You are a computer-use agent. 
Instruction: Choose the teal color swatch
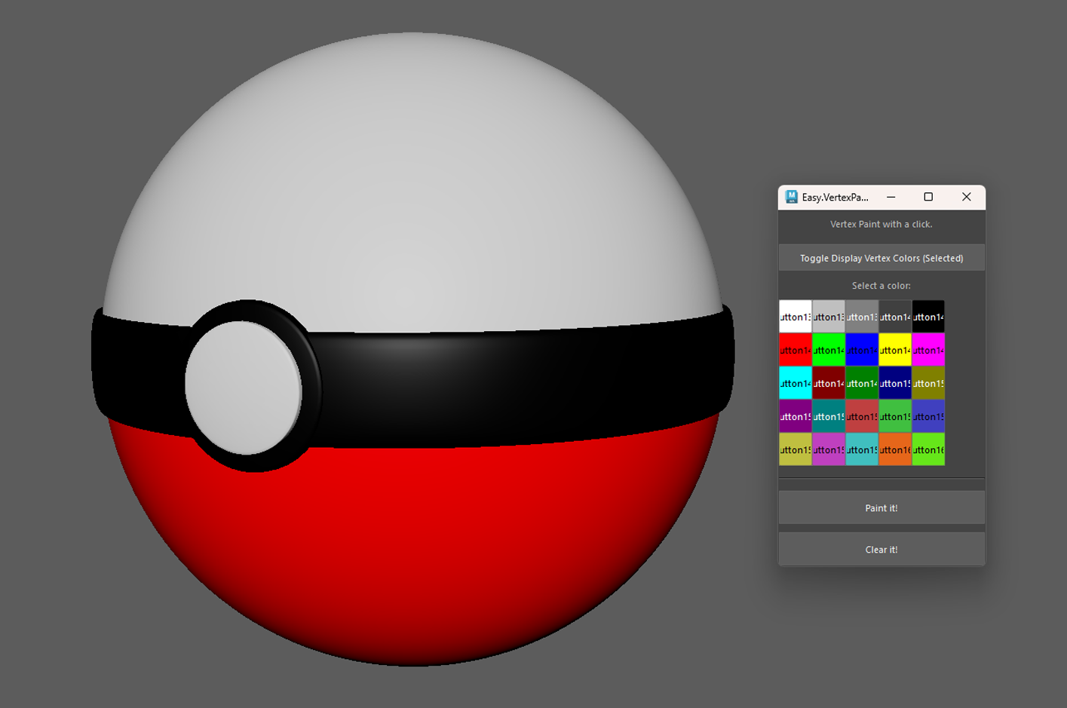829,416
